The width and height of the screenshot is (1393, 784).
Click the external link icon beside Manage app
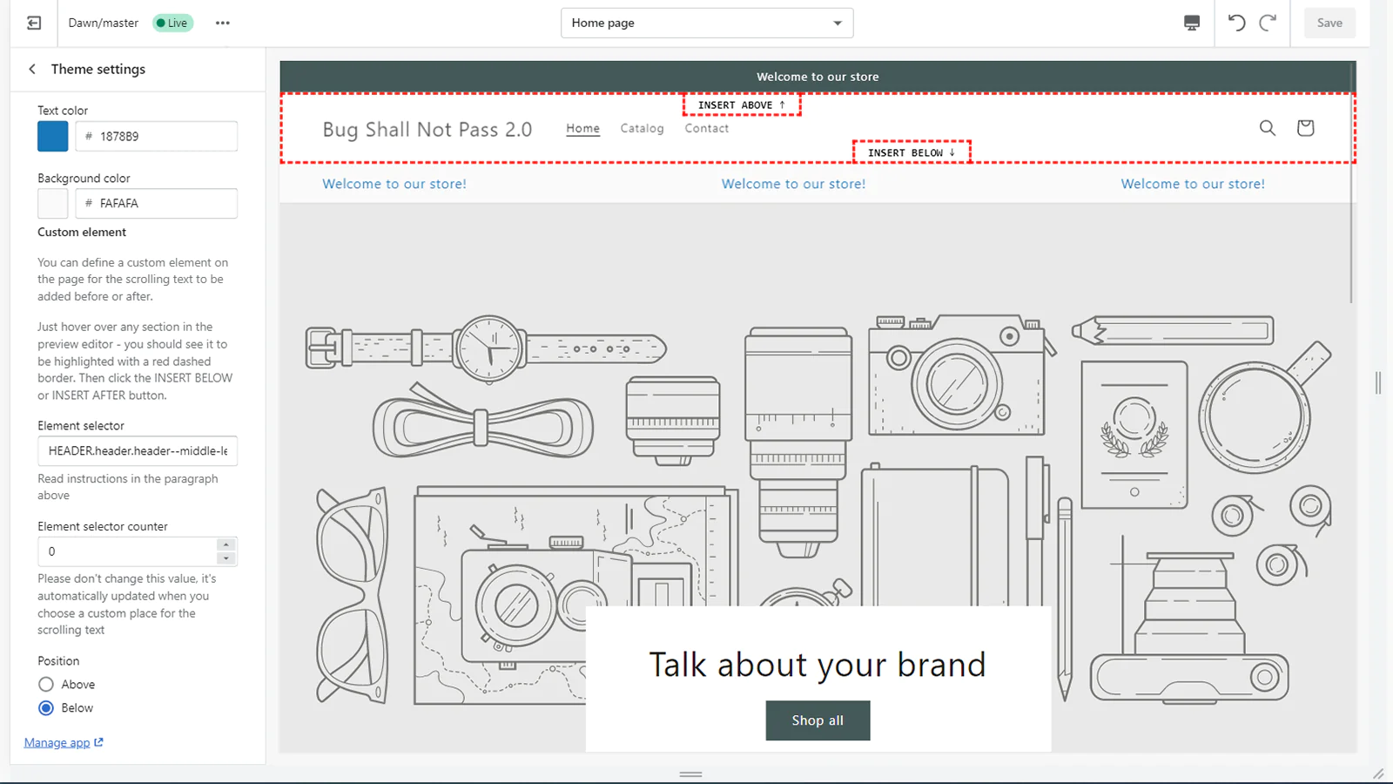(x=98, y=742)
